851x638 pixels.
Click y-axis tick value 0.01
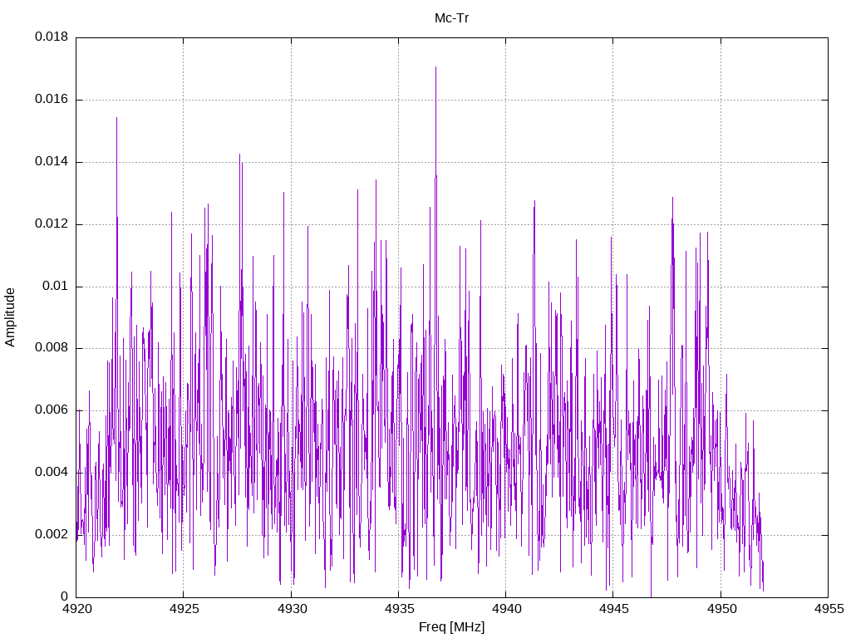[x=56, y=286]
